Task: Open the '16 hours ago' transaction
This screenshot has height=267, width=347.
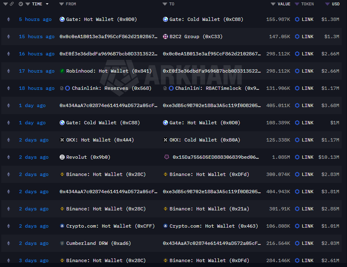Action: coord(37,54)
